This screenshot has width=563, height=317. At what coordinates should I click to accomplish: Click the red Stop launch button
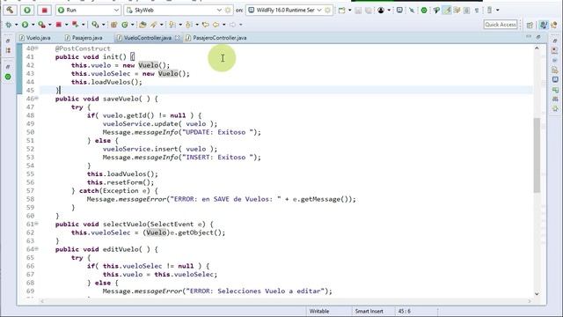(x=45, y=10)
